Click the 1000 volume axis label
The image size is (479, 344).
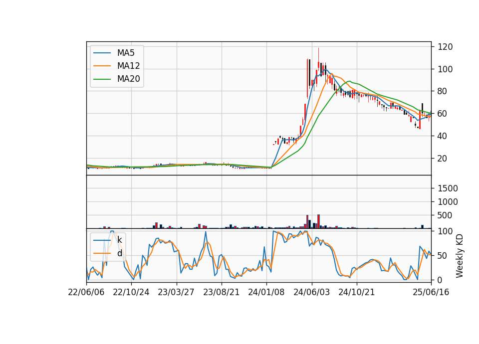[448, 202]
